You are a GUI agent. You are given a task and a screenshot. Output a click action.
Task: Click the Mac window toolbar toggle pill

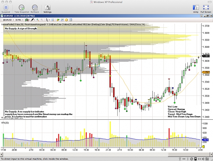pos(210,2)
